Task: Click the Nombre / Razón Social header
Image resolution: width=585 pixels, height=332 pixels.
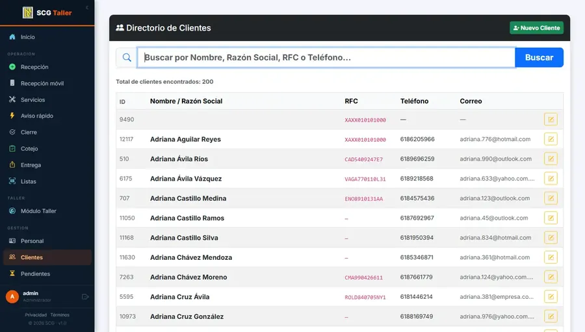Action: point(186,101)
